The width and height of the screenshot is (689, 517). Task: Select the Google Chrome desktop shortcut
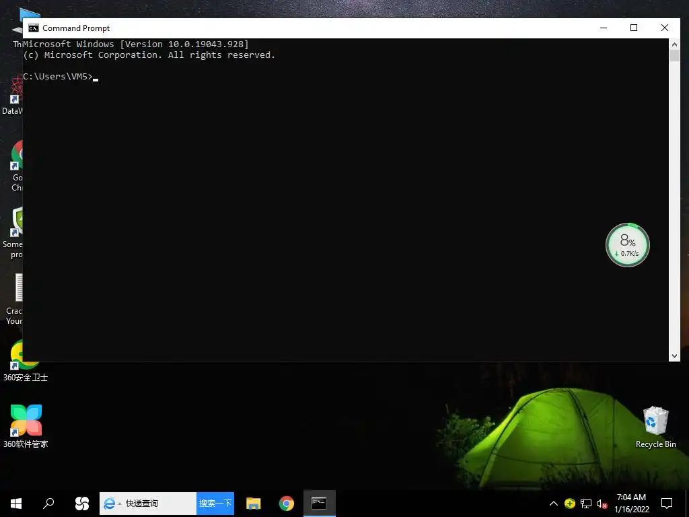coord(17,166)
